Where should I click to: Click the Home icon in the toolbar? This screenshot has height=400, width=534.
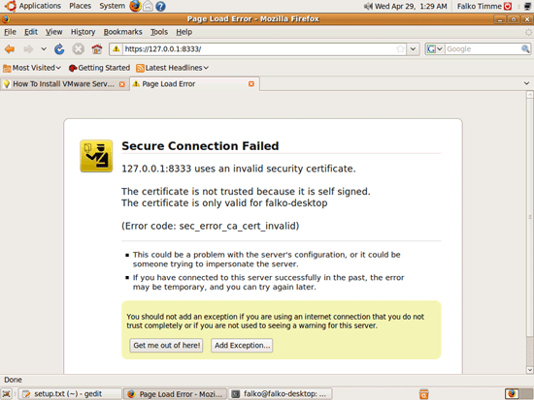click(x=97, y=49)
